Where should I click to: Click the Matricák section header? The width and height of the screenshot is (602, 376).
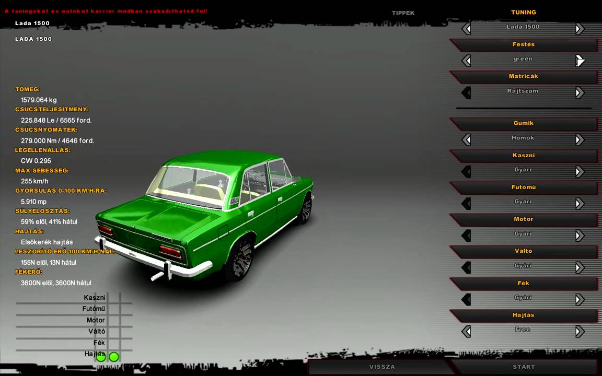pos(524,76)
